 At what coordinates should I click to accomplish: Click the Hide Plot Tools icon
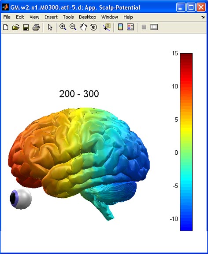(x=144, y=27)
